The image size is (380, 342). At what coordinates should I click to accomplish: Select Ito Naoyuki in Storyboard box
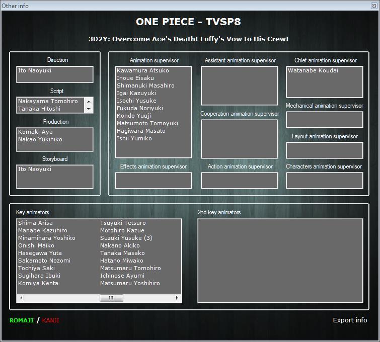click(x=35, y=169)
